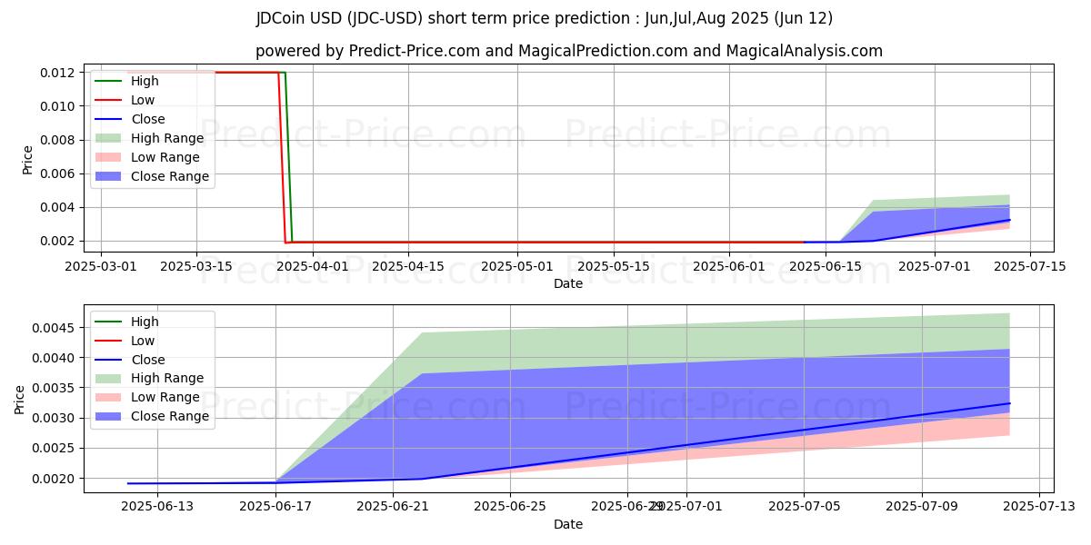Select Low Range swatch in top chart legend
Screen dimensions: 1091x545
tap(108, 157)
